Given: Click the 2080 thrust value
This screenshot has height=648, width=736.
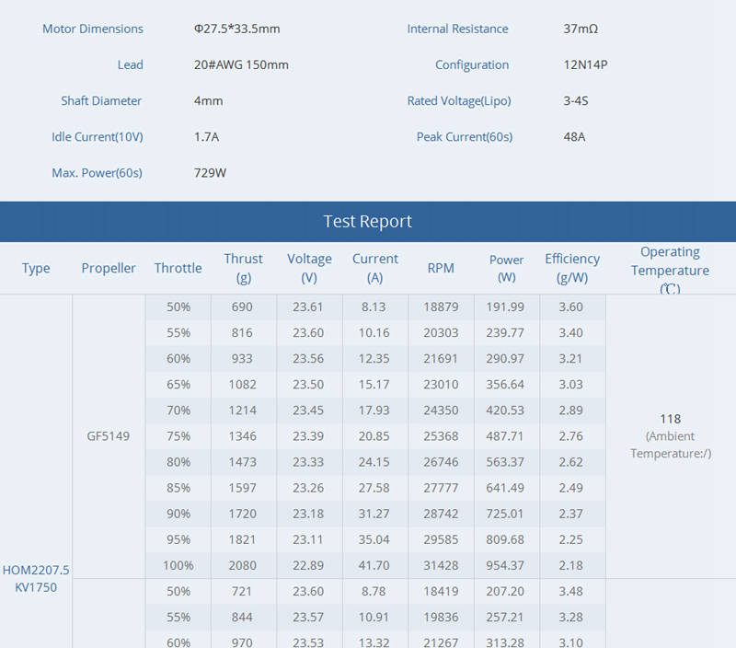Looking at the screenshot, I should click(243, 566).
